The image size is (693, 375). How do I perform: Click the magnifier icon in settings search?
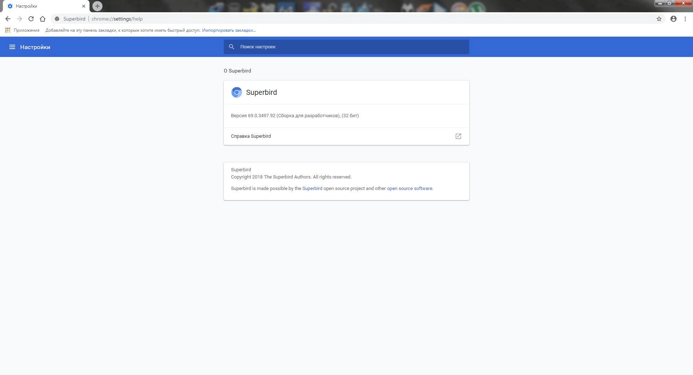click(x=232, y=47)
